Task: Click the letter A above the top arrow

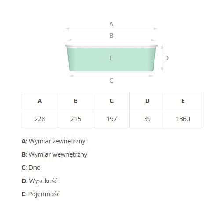Action: [x=111, y=24]
